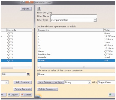Click the 6.32mm value cell
This screenshot has width=116, height=100.
[108, 45]
